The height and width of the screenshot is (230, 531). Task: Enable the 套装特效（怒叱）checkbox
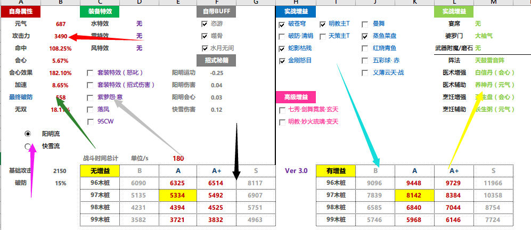(x=91, y=73)
